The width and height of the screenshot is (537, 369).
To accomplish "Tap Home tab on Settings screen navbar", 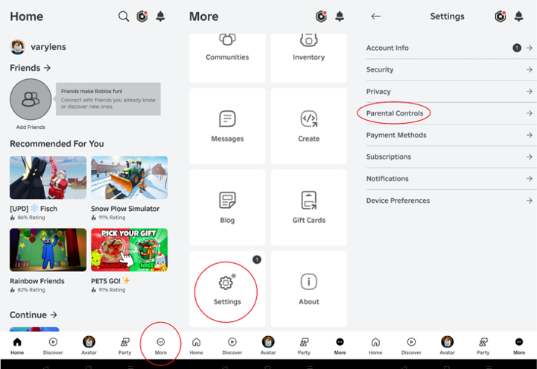I will (375, 345).
